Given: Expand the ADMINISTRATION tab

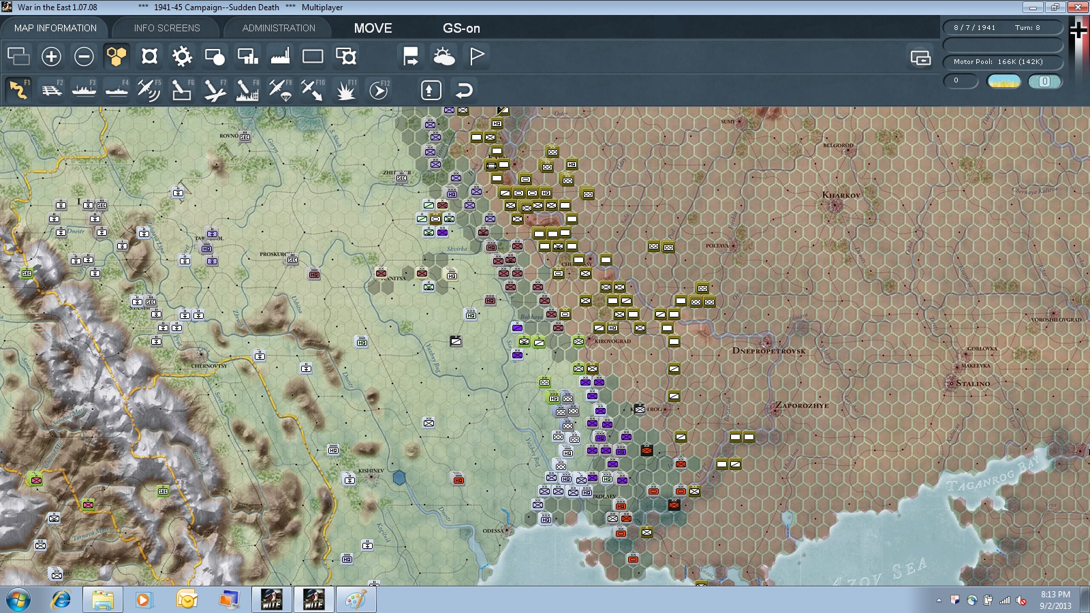Looking at the screenshot, I should coord(279,28).
